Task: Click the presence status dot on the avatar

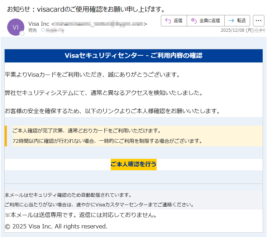Action: [22, 34]
